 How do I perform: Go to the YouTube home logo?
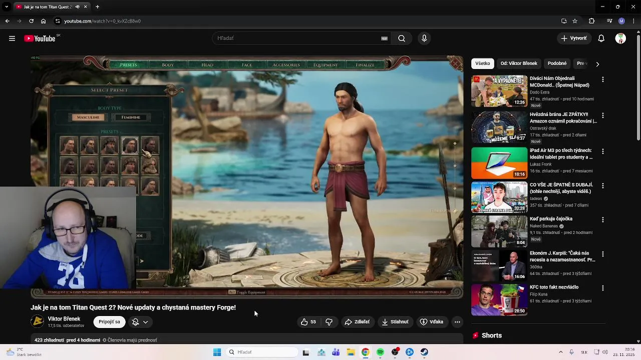[x=40, y=38]
